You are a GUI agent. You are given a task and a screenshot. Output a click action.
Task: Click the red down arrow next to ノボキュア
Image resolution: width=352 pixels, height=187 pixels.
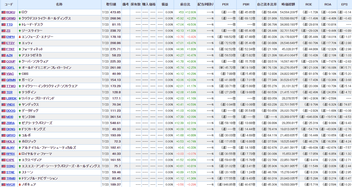(20, 184)
